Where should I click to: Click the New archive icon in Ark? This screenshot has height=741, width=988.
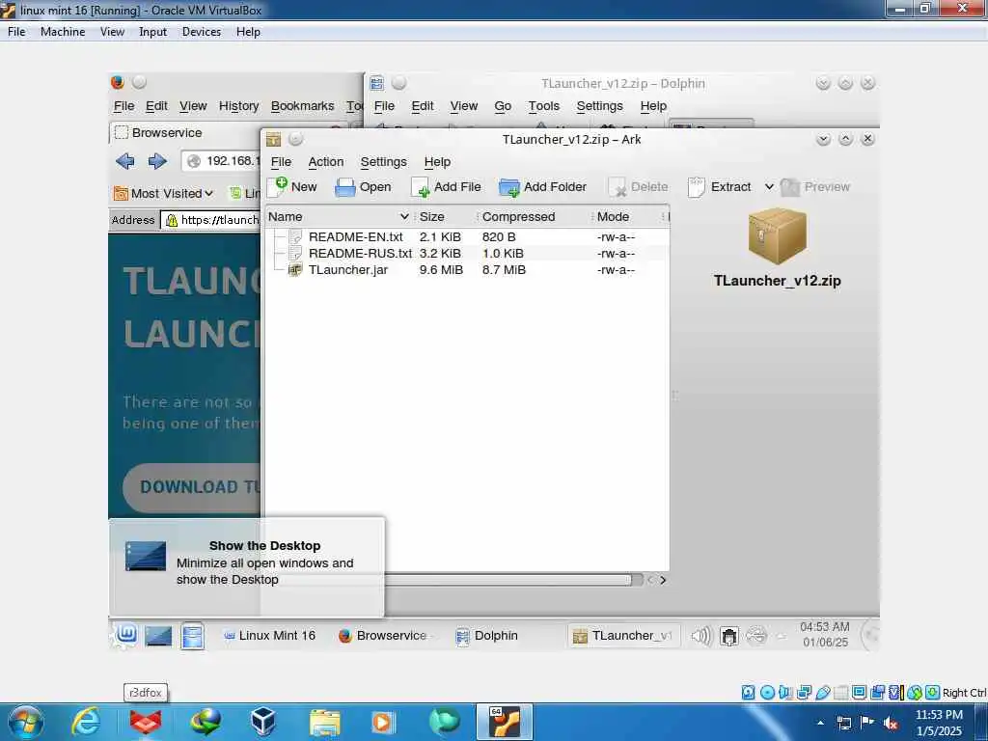pyautogui.click(x=278, y=186)
